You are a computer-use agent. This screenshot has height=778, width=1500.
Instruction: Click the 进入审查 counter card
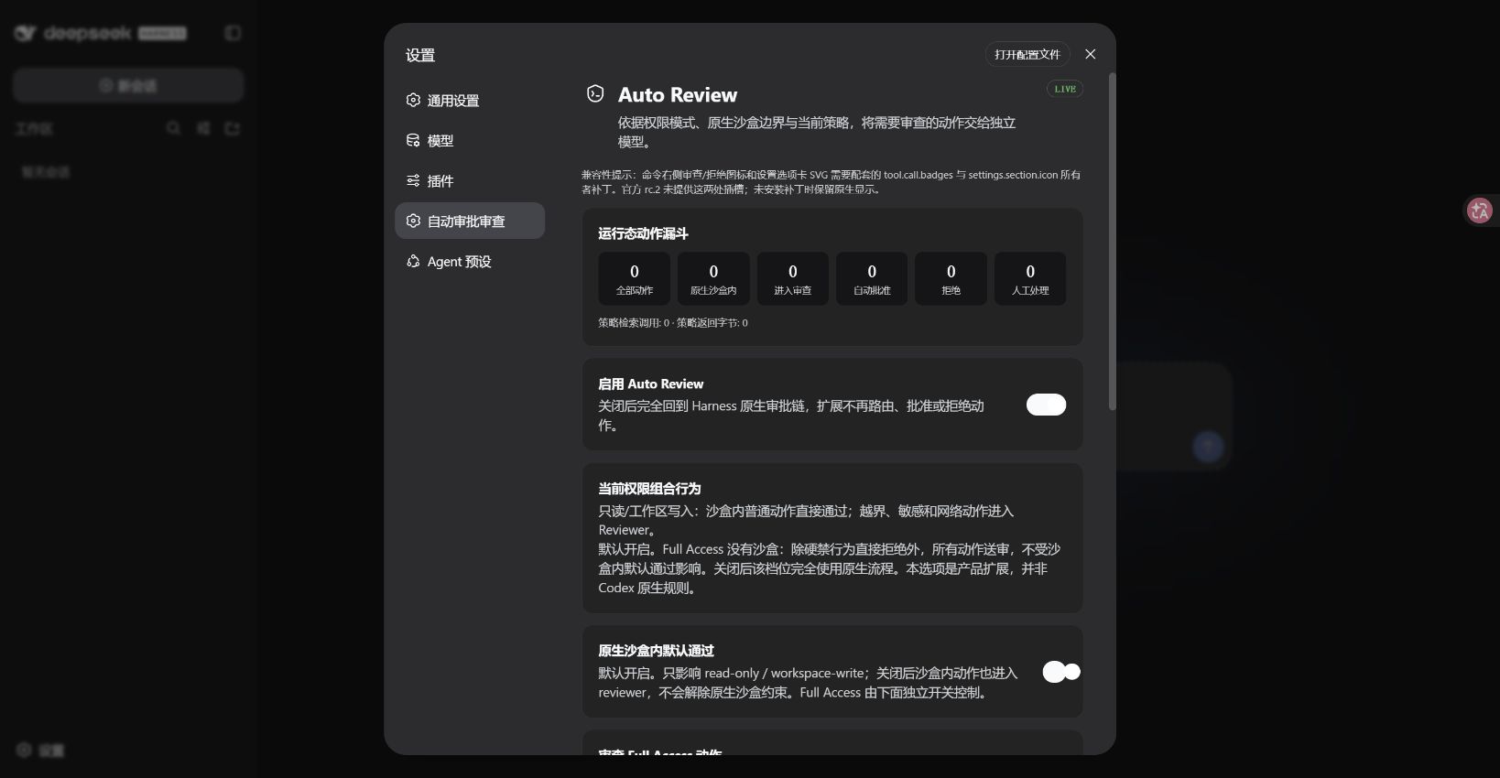(793, 278)
